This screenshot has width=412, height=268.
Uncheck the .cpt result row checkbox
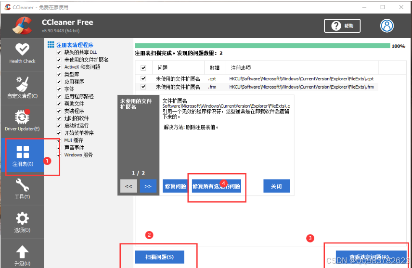pos(143,78)
